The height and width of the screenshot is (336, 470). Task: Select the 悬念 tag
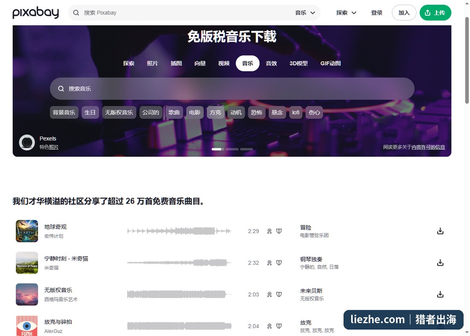(x=277, y=112)
